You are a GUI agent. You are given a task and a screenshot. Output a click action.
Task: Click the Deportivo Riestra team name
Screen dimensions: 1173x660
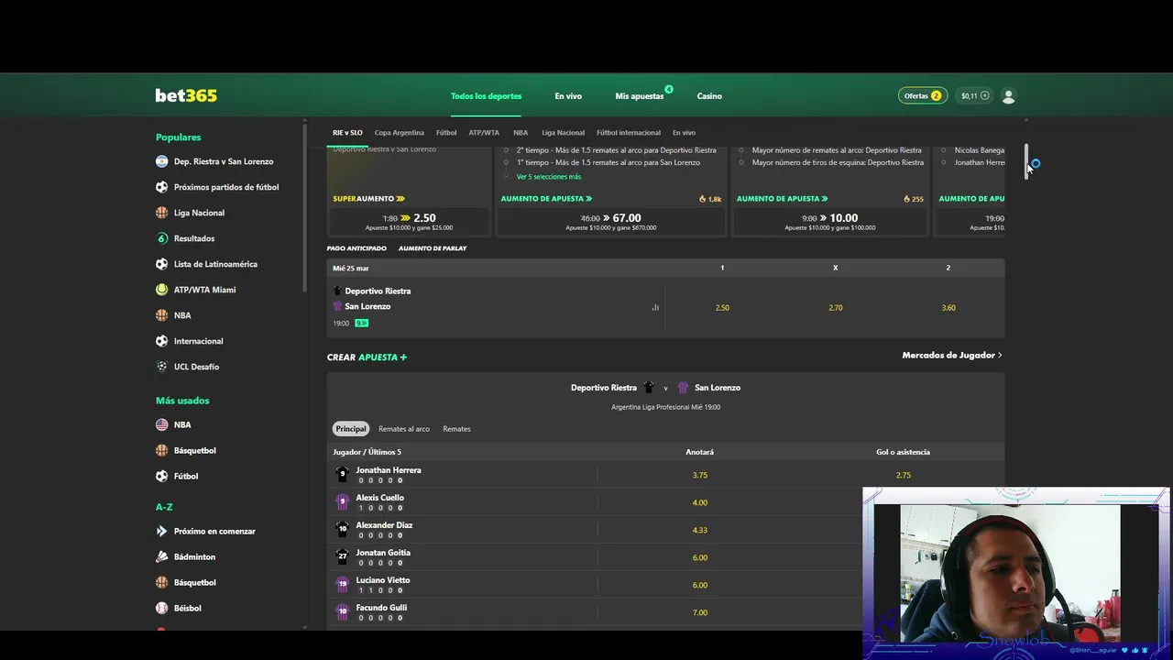click(378, 291)
